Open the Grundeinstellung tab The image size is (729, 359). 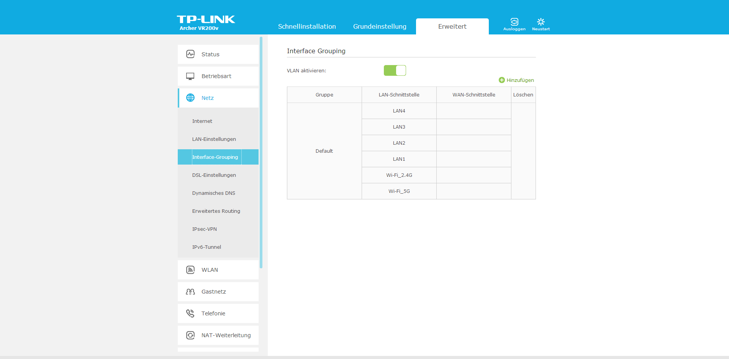(380, 26)
